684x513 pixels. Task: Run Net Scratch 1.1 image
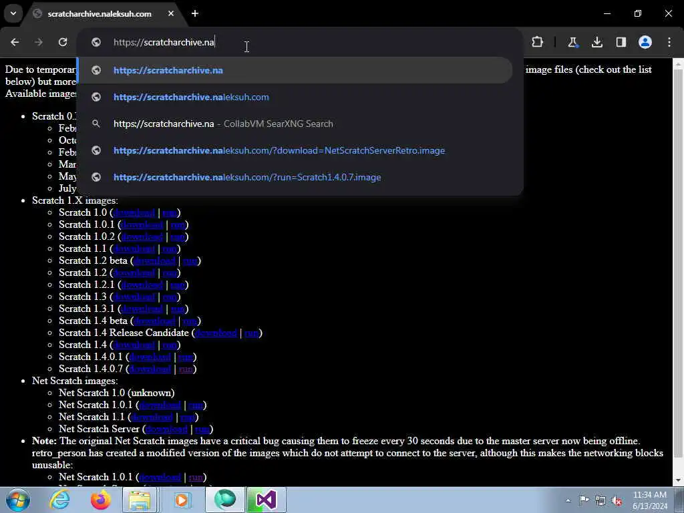click(x=187, y=417)
